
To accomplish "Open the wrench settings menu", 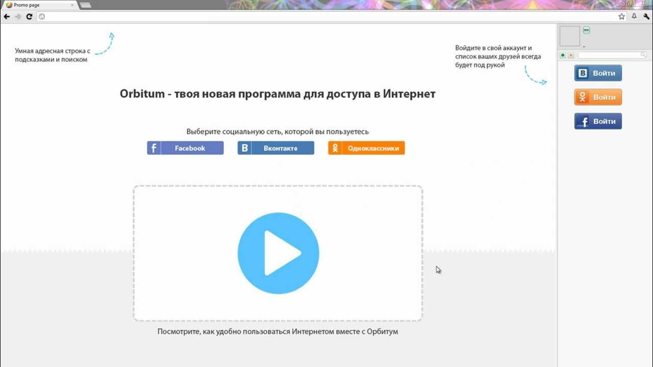I will click(x=646, y=16).
